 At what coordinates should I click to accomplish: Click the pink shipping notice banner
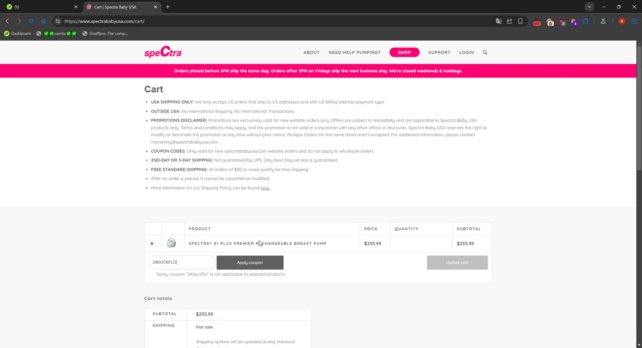(318, 71)
